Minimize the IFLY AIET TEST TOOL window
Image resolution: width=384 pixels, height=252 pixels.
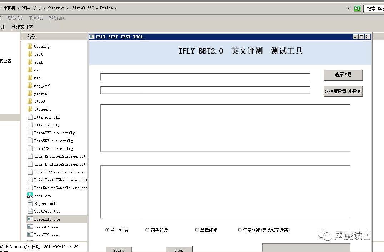355,37
